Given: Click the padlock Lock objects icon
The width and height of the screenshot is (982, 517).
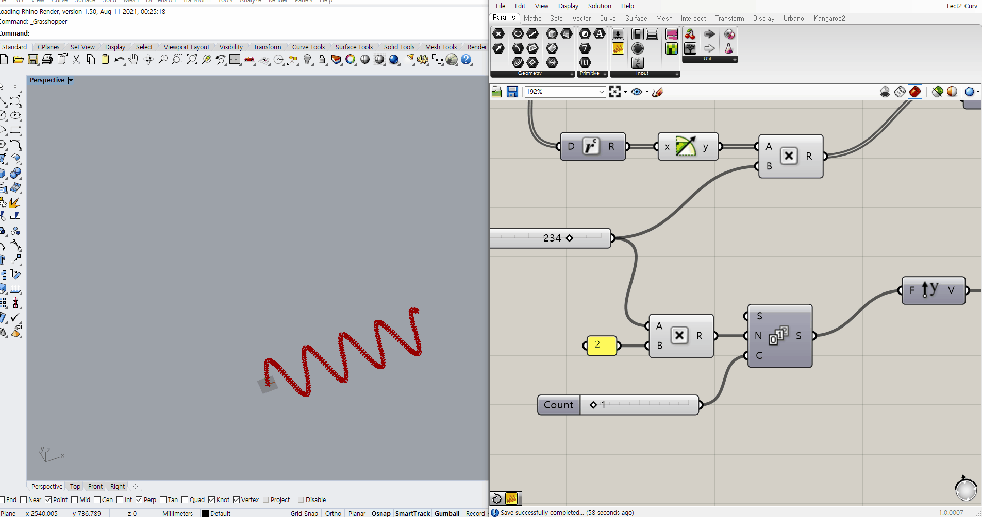Looking at the screenshot, I should pos(322,60).
